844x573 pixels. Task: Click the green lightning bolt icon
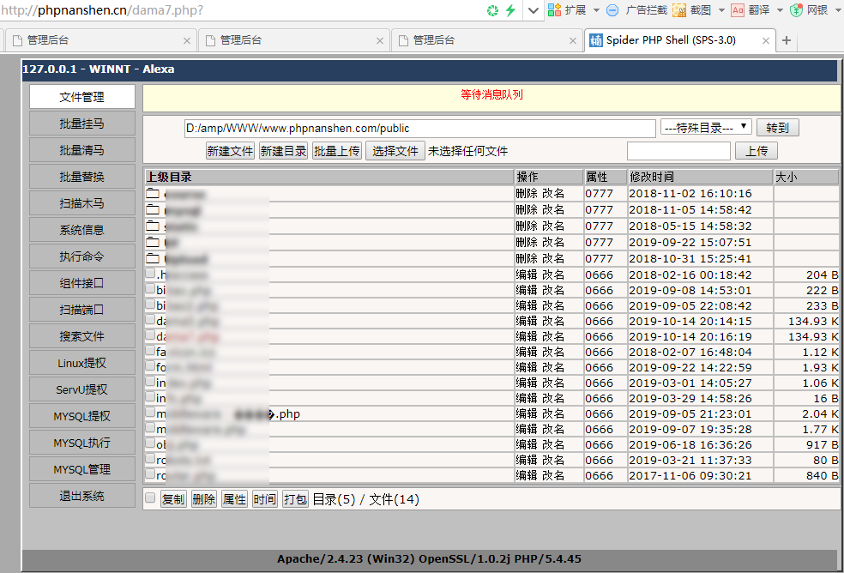click(x=511, y=10)
